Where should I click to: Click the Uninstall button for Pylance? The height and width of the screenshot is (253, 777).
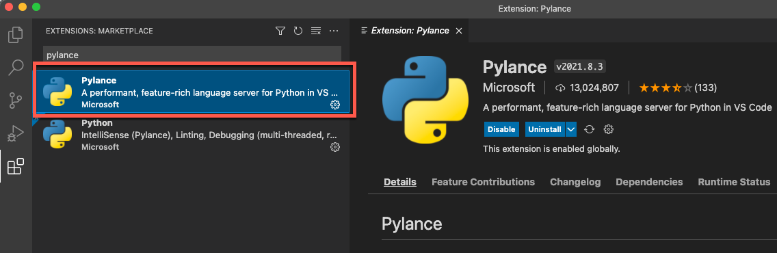tap(544, 129)
